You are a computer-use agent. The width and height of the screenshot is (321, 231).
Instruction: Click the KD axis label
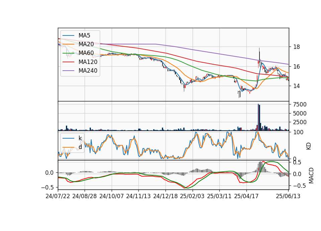coord(309,146)
